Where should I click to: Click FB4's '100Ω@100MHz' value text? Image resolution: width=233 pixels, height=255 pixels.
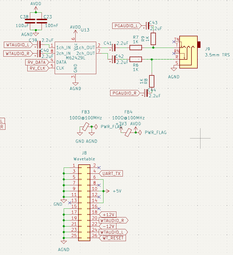[128, 118]
